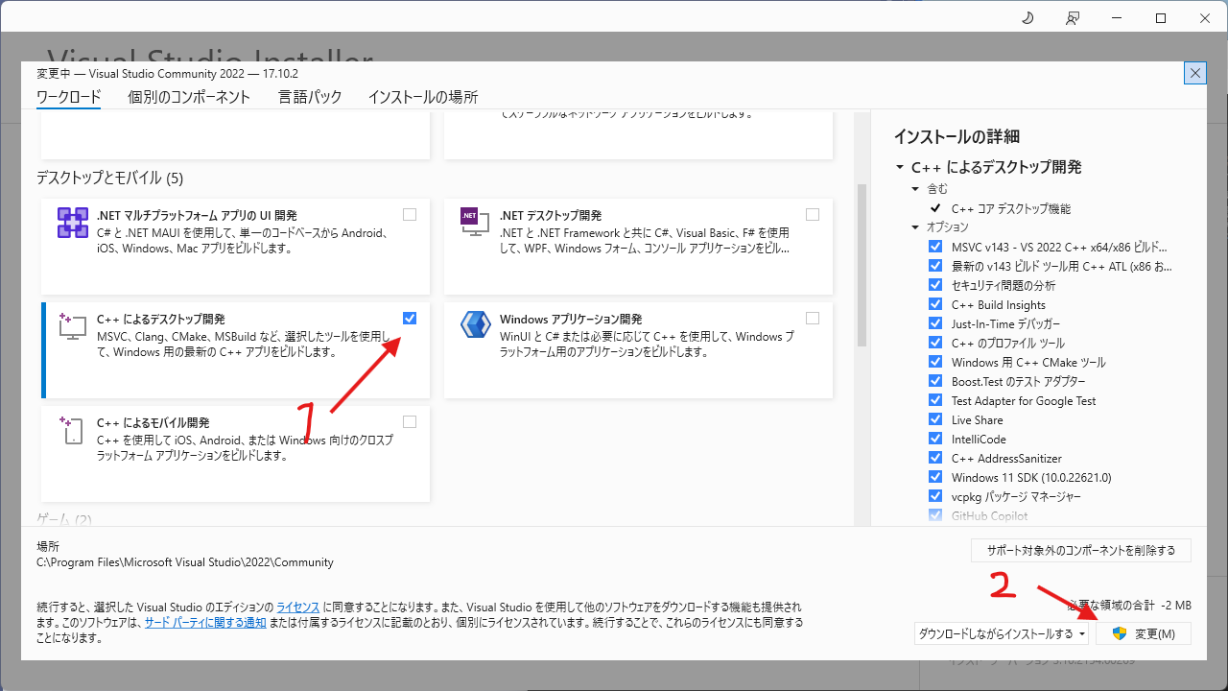The width and height of the screenshot is (1228, 691).
Task: Uncheck Windows 用 C++ CMake ツール option
Action: (935, 362)
